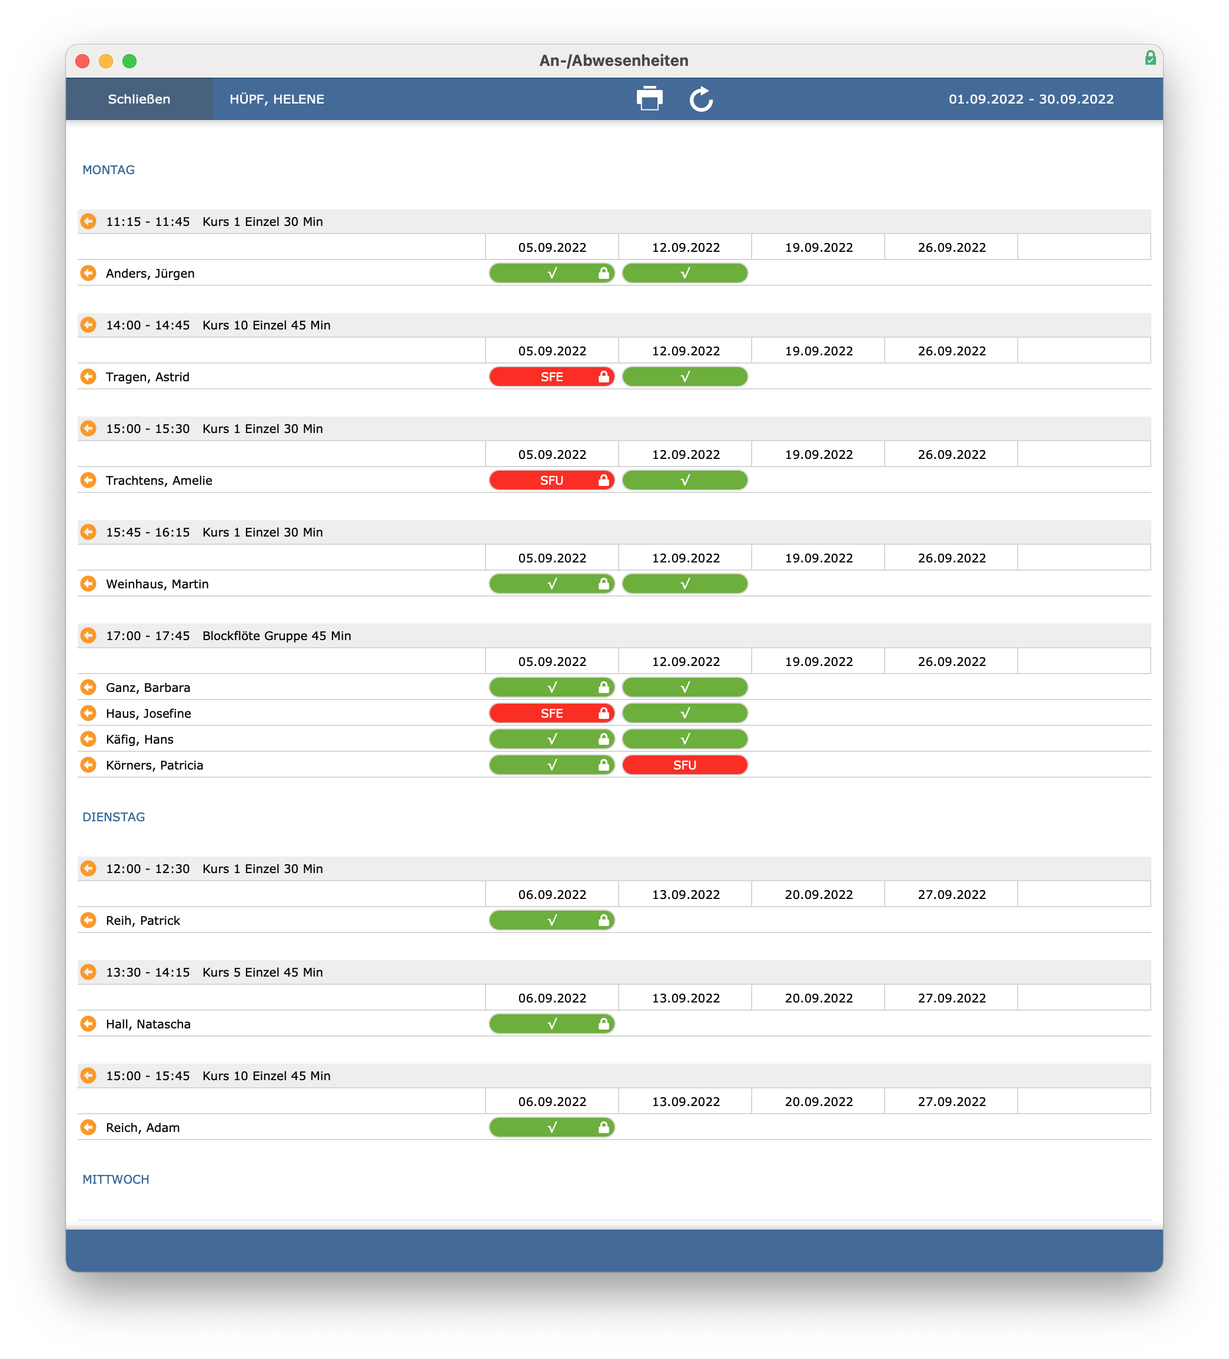Open orange arrow next to Reih, Patrick

coord(88,920)
